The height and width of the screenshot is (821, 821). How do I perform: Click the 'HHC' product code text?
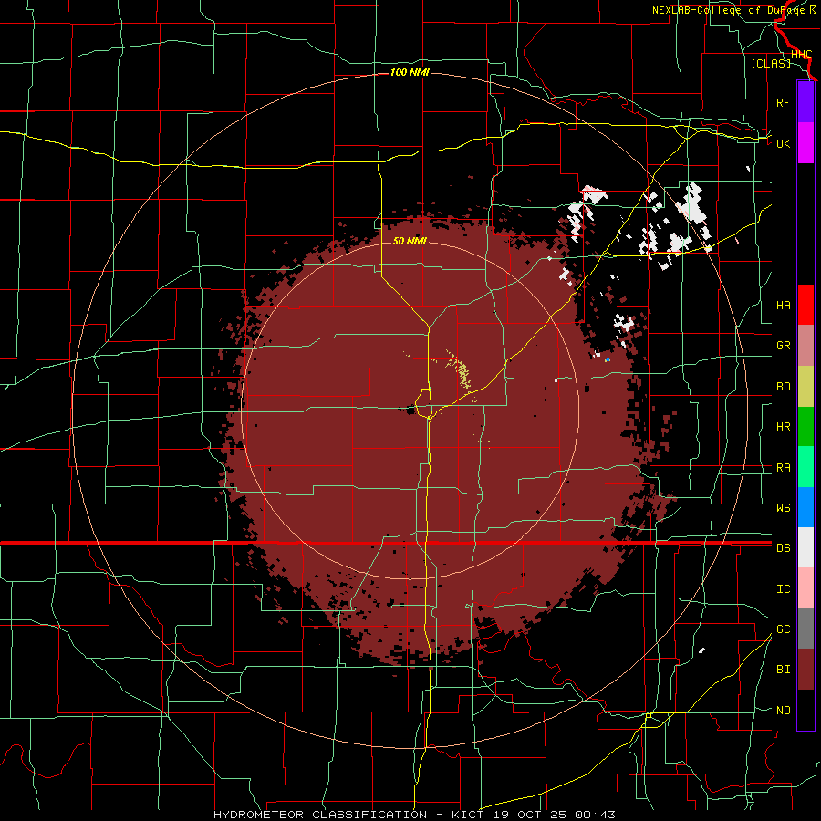click(801, 55)
